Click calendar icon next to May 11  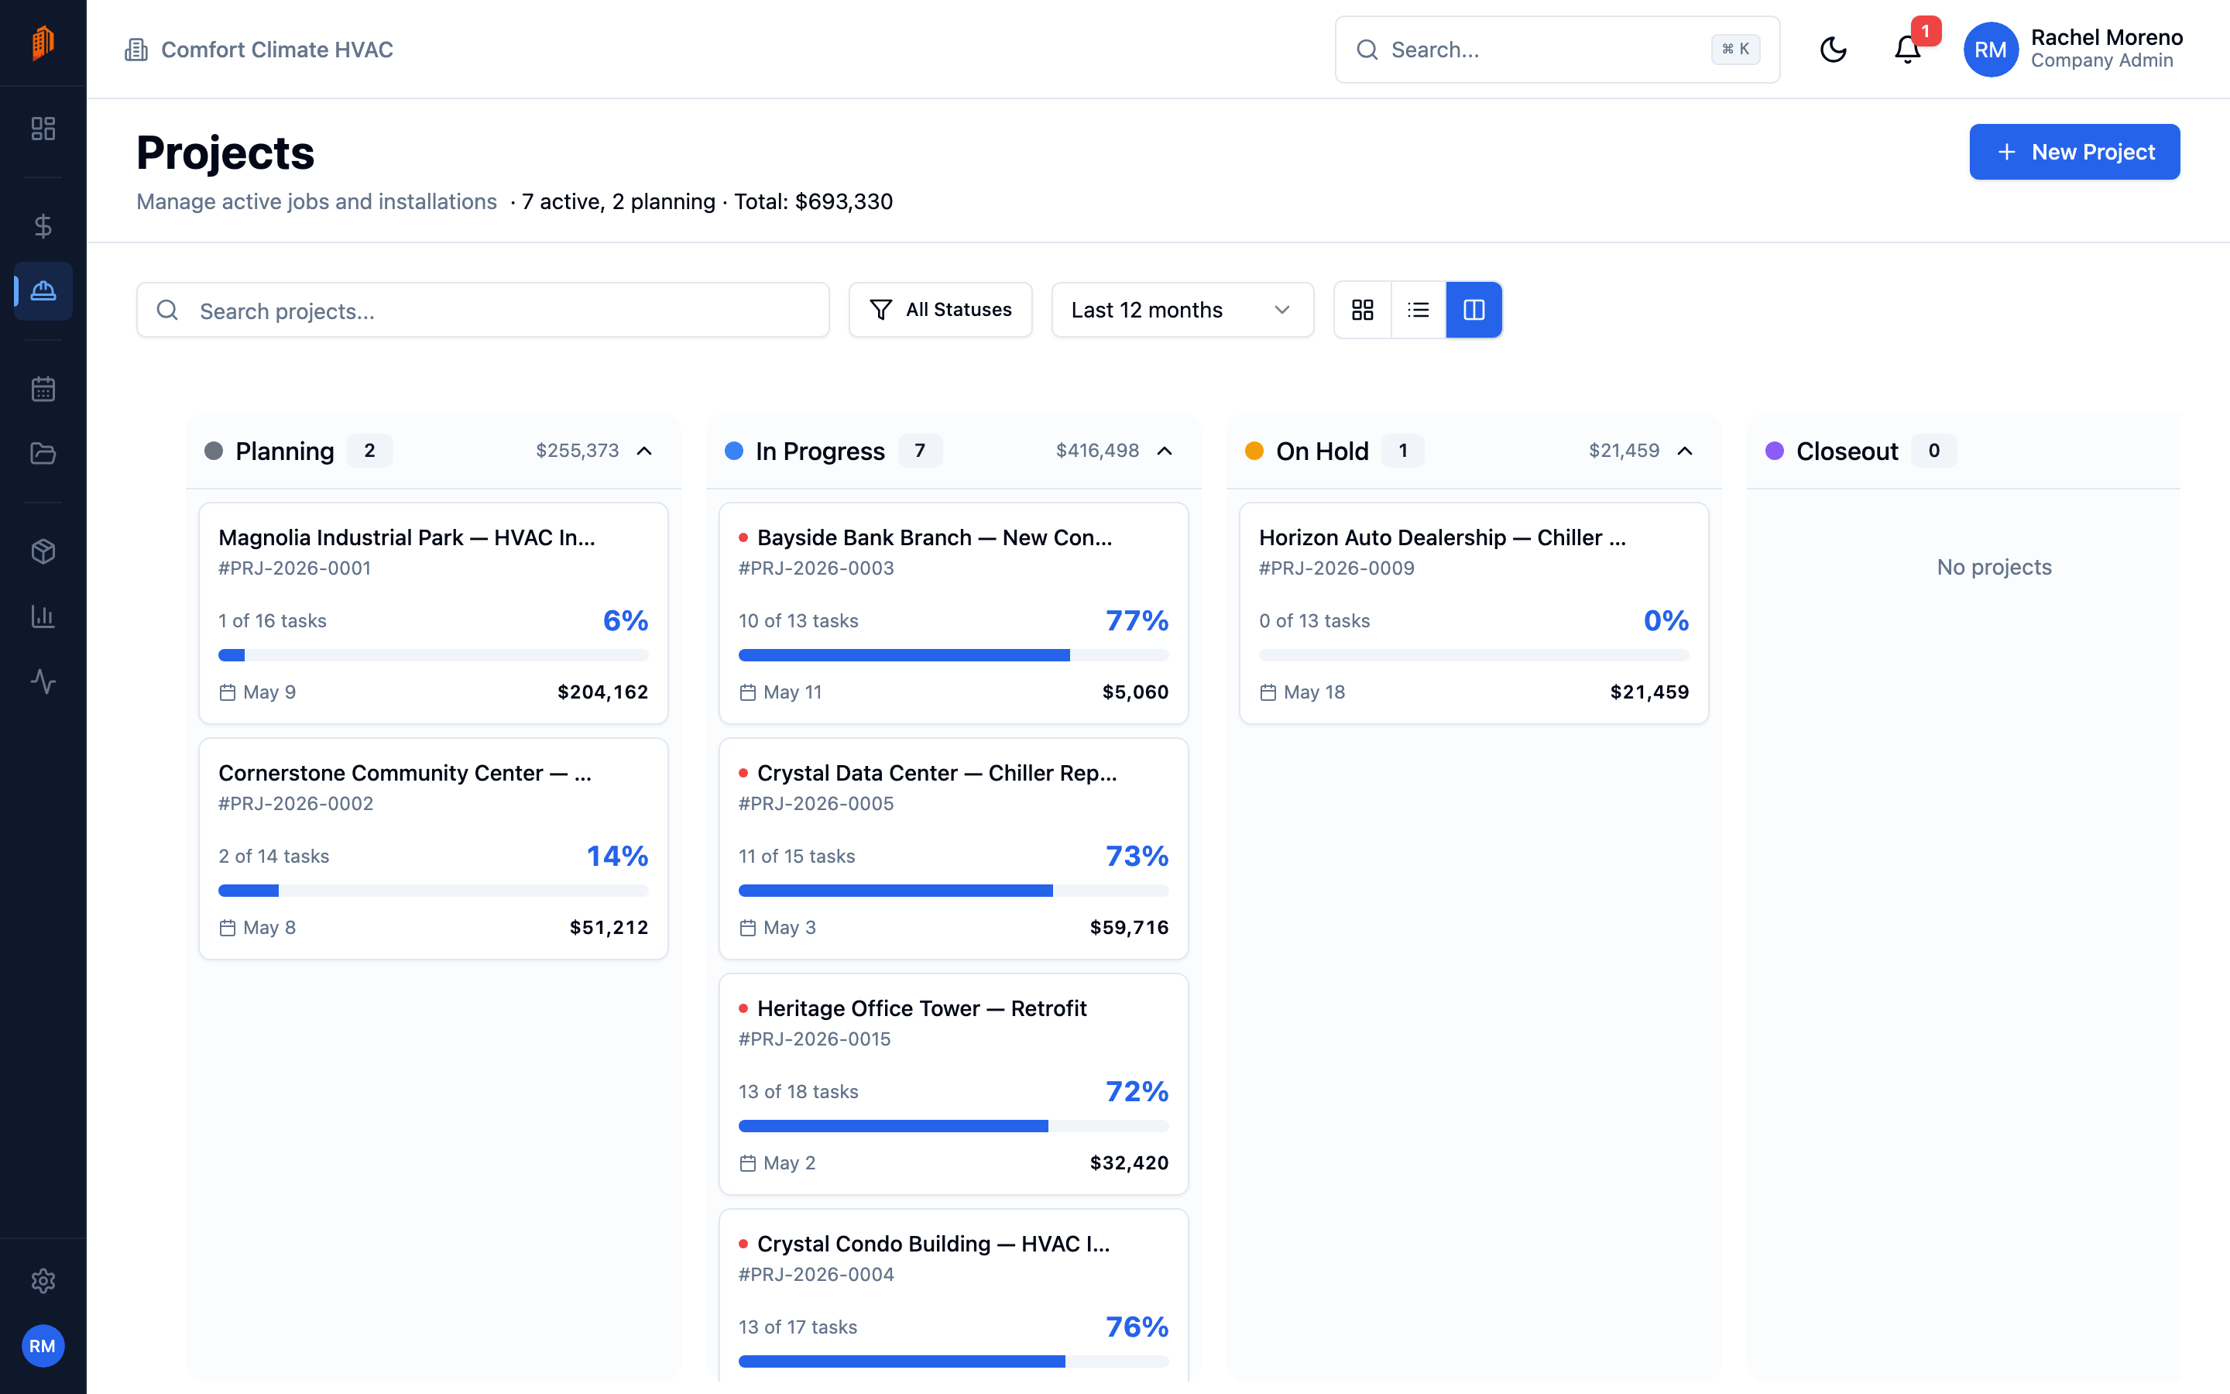(x=747, y=692)
